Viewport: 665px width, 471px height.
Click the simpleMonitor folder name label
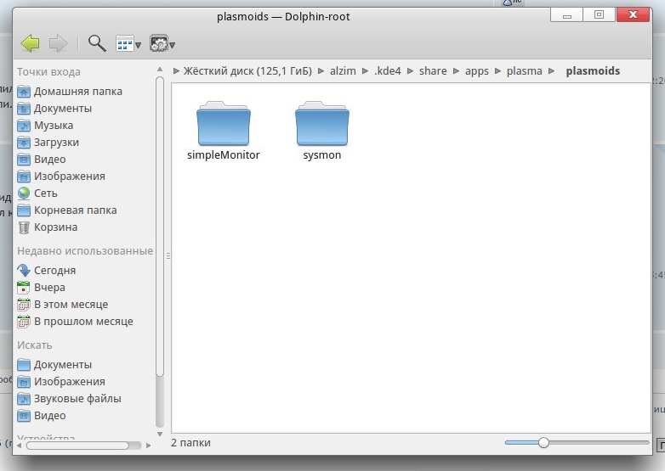(224, 155)
